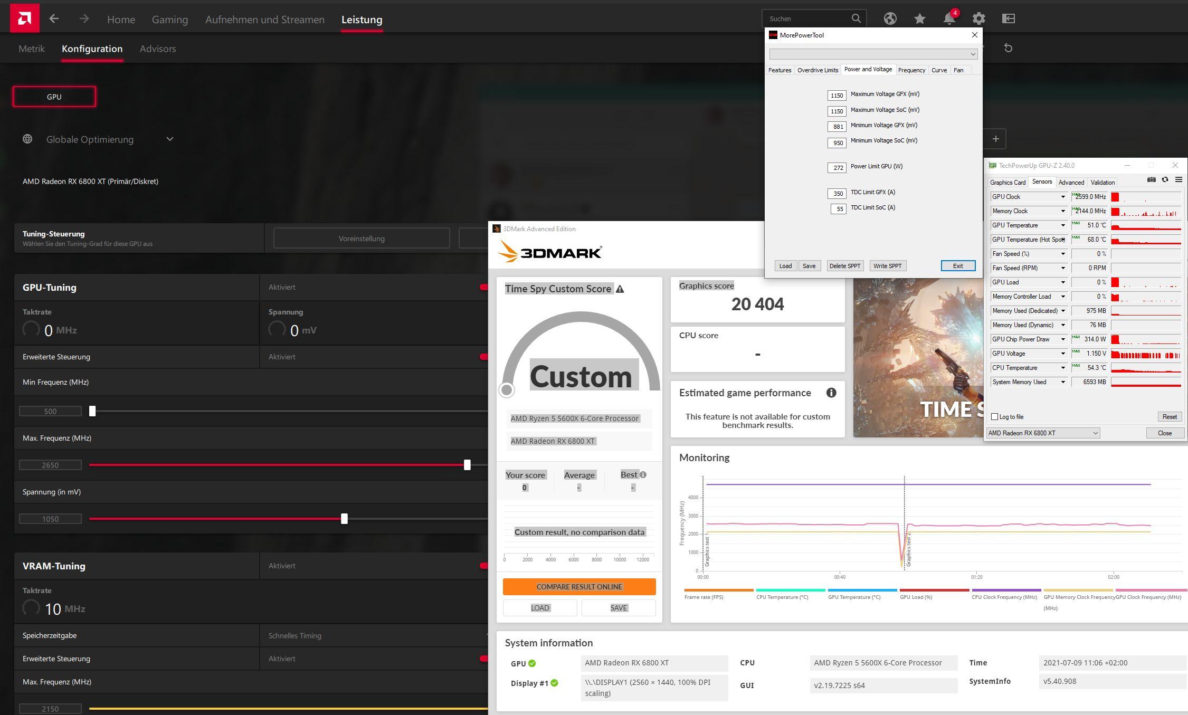Open favorites star icon in AMD header
This screenshot has height=715, width=1188.
919,18
